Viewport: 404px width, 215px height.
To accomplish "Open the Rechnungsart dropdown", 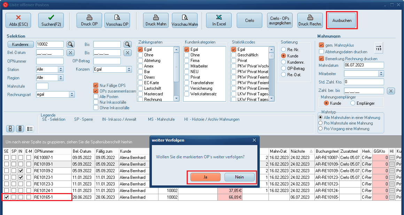I will point(72,94).
